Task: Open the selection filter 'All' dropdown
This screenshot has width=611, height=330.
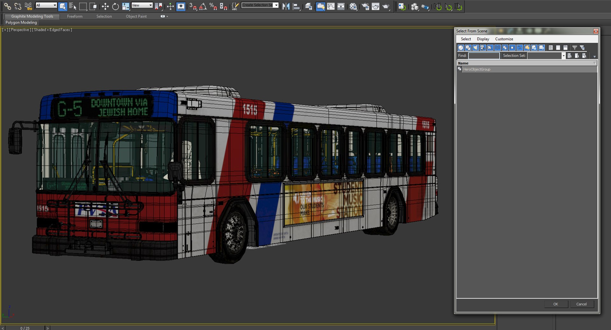Action: [46, 5]
